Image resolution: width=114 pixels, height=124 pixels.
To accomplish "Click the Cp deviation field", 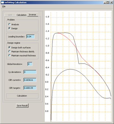I will 30,72.
